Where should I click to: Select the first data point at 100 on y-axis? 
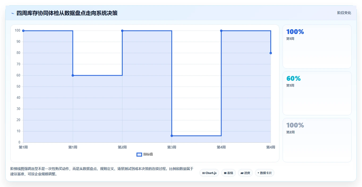(23, 31)
